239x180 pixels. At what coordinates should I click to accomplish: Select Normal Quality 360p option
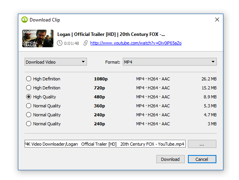(43, 106)
